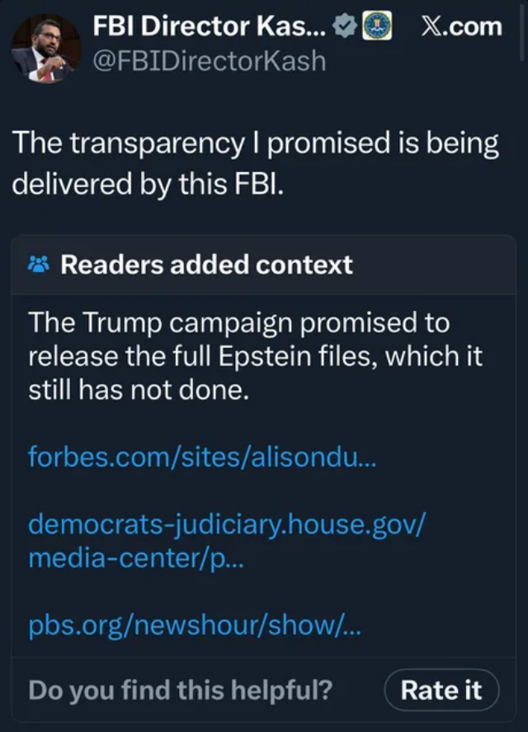Click 'delivered by this FBI.' post line

(x=147, y=181)
